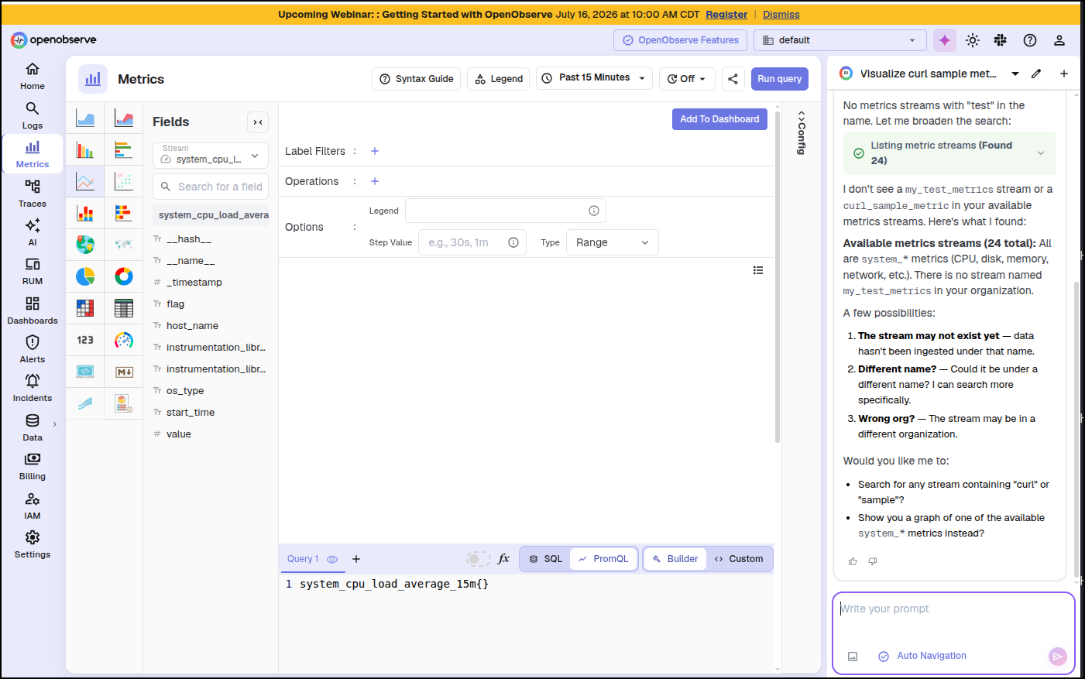Give thumbs down to the AI response
The width and height of the screenshot is (1085, 679).
(873, 561)
